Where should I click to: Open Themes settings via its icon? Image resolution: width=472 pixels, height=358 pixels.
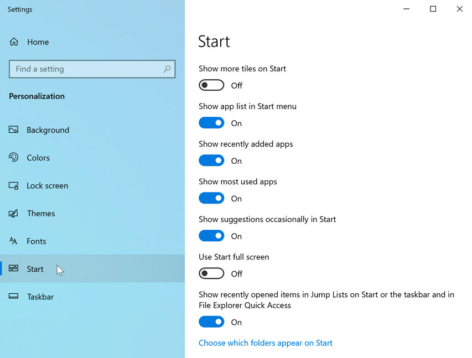point(13,213)
